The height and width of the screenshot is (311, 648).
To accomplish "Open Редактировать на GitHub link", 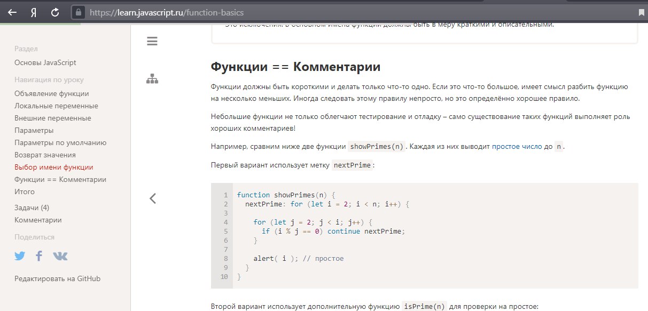I will point(57,278).
